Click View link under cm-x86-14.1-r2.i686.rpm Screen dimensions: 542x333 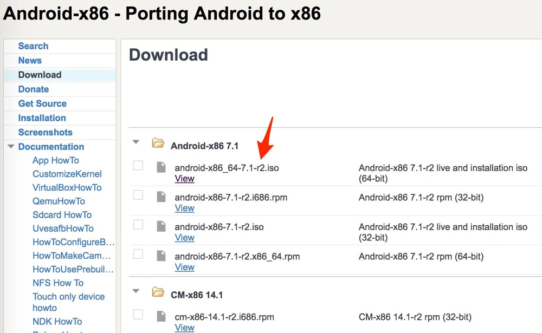point(184,328)
